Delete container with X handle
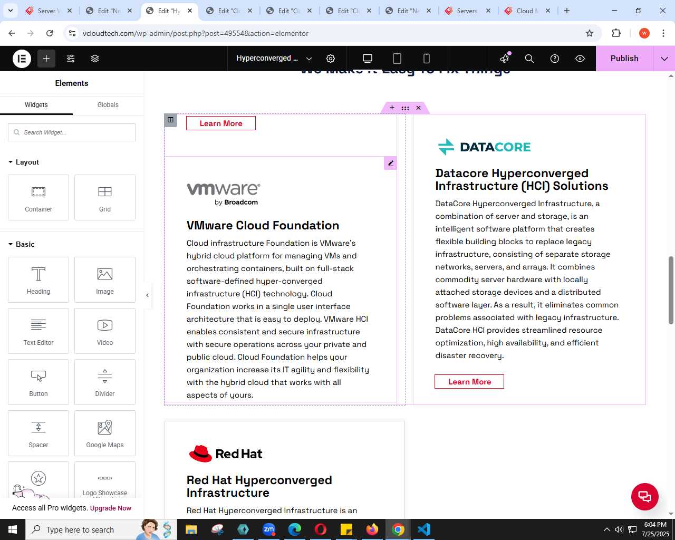 click(x=418, y=108)
